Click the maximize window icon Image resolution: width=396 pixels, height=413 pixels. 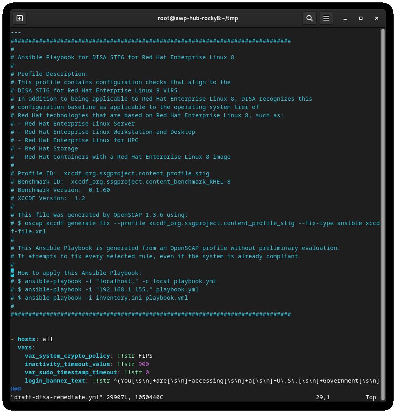[x=361, y=18]
